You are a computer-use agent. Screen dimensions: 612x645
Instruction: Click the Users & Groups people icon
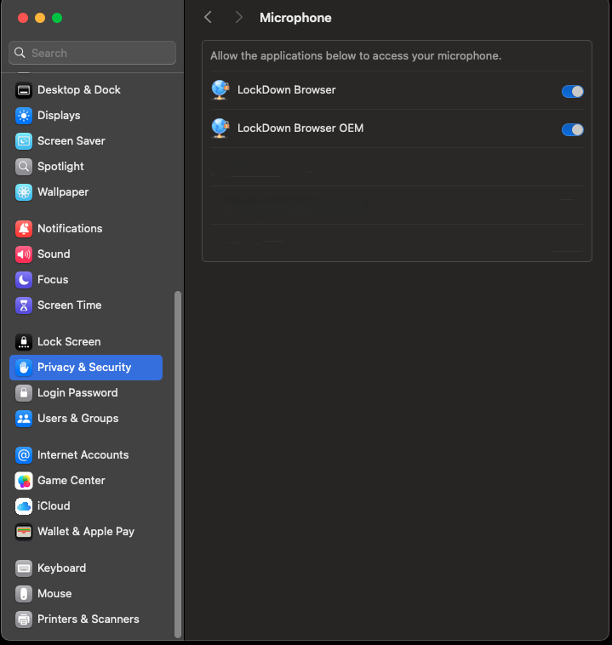[x=24, y=419]
